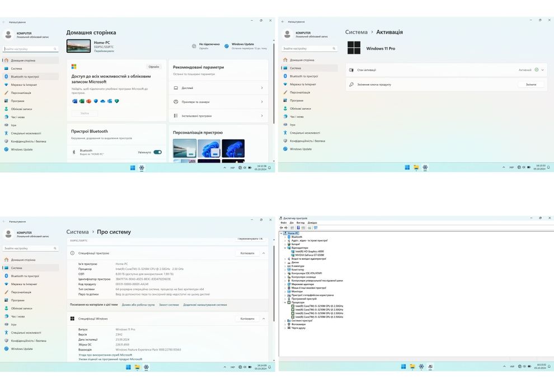Click the monitor scan icon in Device Manager toolbar
The height and width of the screenshot is (392, 554).
coord(316,227)
